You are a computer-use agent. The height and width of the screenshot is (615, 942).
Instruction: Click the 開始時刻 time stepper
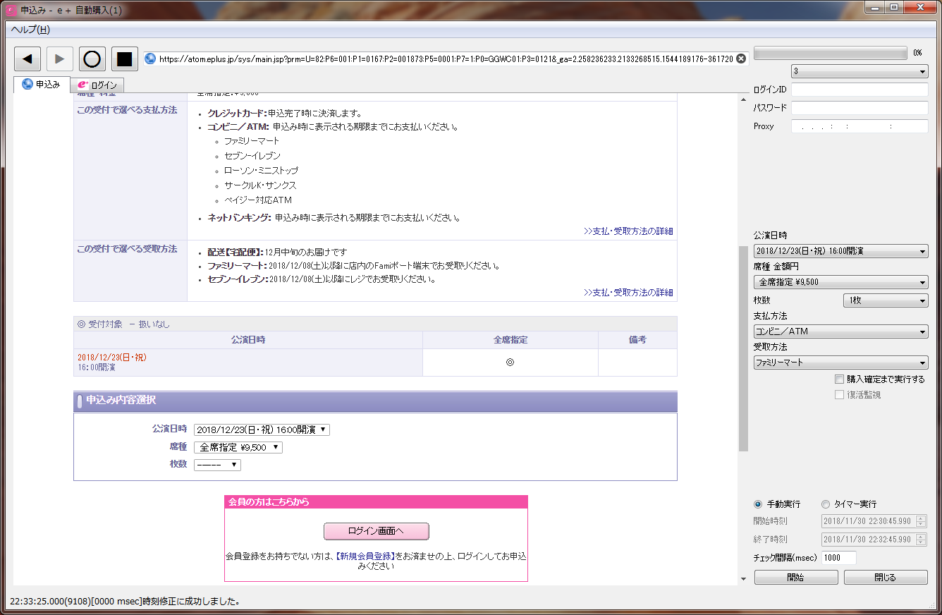[x=921, y=521]
